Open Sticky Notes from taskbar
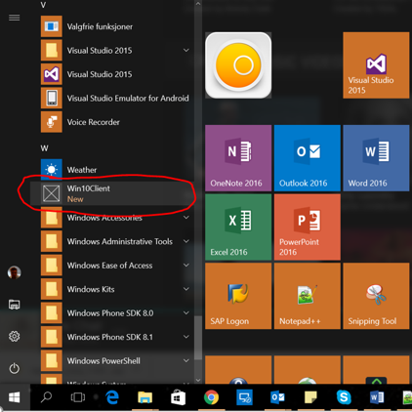Viewport: 412px width, 412px height. click(x=310, y=397)
